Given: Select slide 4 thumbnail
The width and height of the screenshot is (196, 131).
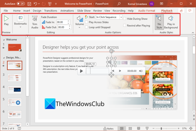Looking at the screenshot, I should (15, 90).
